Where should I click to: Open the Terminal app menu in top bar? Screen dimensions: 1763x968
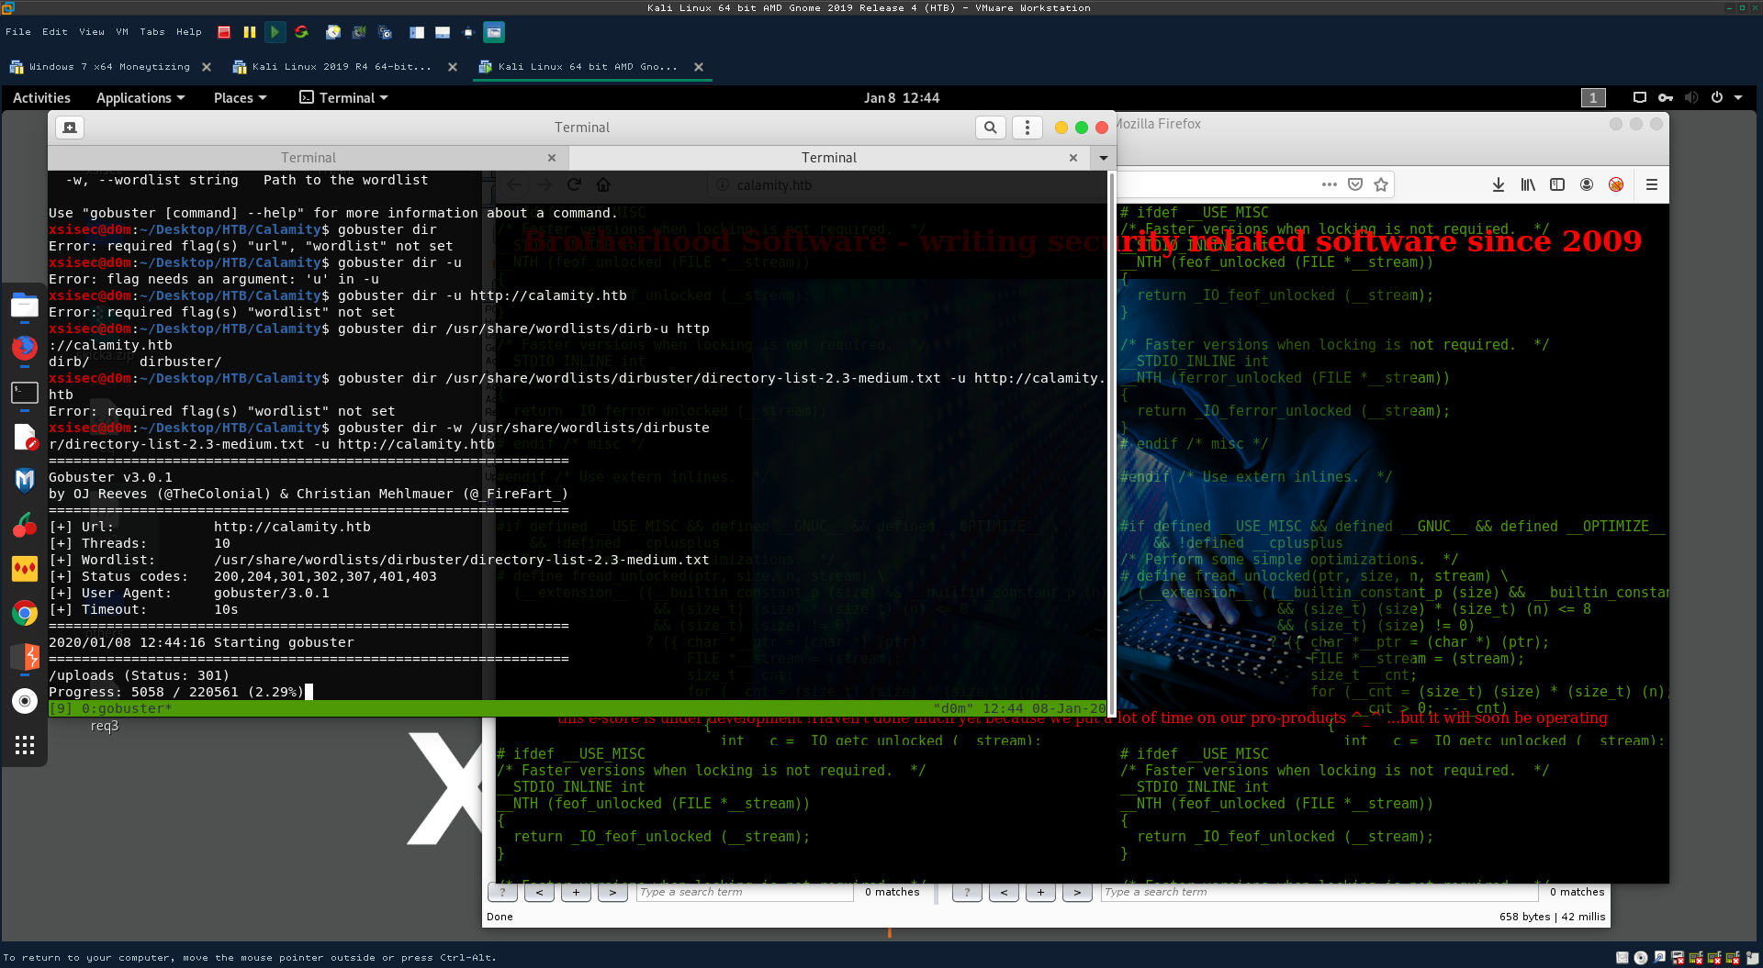tap(343, 98)
